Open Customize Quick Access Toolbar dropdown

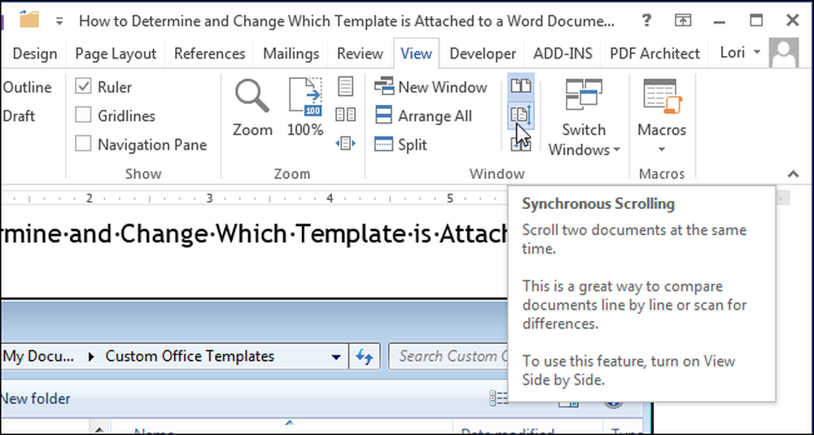(x=59, y=21)
